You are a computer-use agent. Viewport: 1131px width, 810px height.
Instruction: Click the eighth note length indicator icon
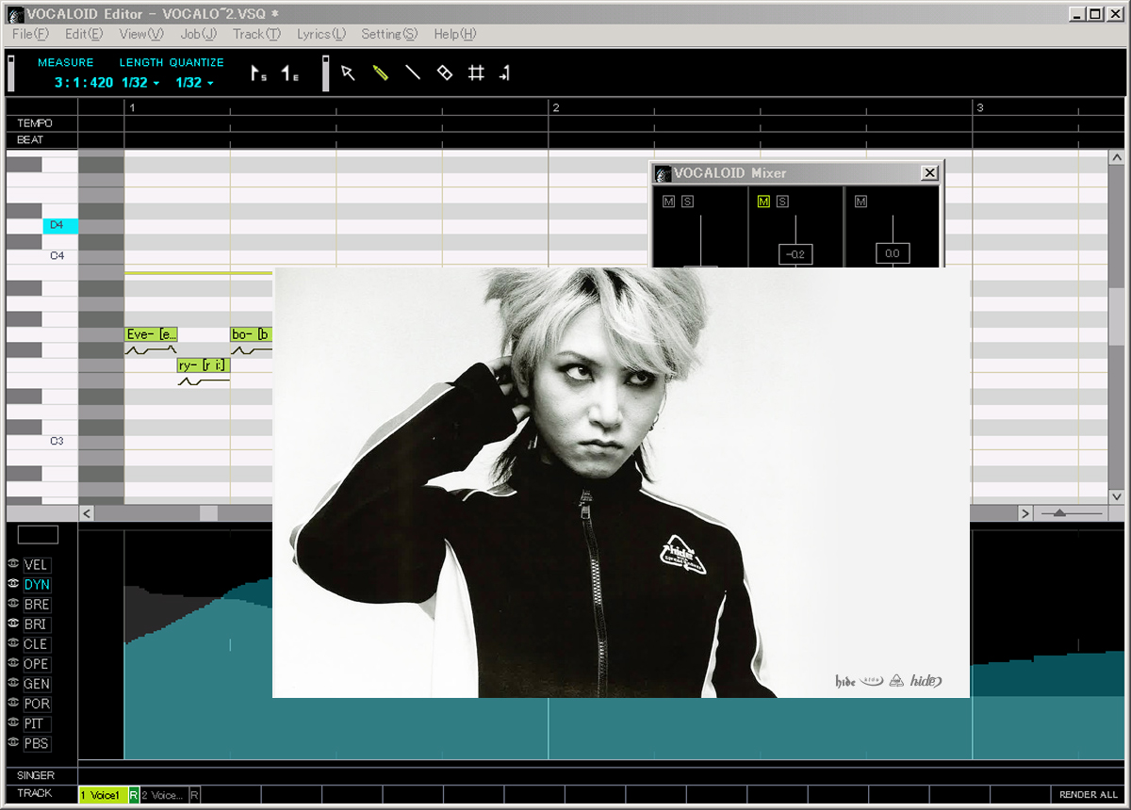[x=286, y=73]
